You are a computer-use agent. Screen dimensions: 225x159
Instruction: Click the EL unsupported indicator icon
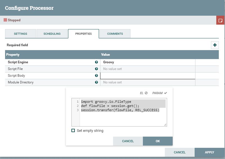146,93
